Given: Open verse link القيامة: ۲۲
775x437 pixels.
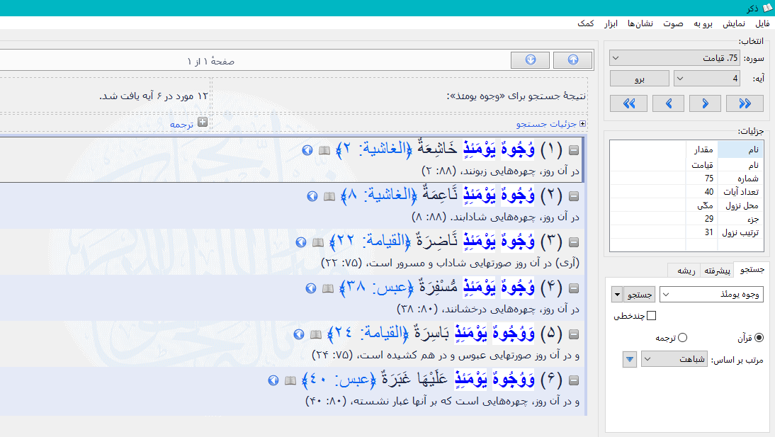Looking at the screenshot, I should coord(371,241).
